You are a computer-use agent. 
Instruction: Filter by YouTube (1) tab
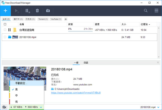click(56, 19)
